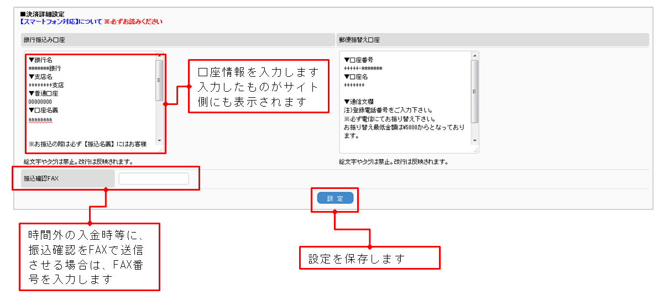Select the 郵便振替え口座 section header
This screenshot has width=664, height=300.
click(359, 40)
